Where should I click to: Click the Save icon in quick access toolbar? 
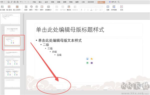[8, 2]
